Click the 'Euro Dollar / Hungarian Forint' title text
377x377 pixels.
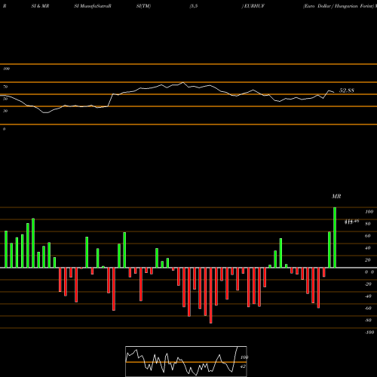pos(339,6)
